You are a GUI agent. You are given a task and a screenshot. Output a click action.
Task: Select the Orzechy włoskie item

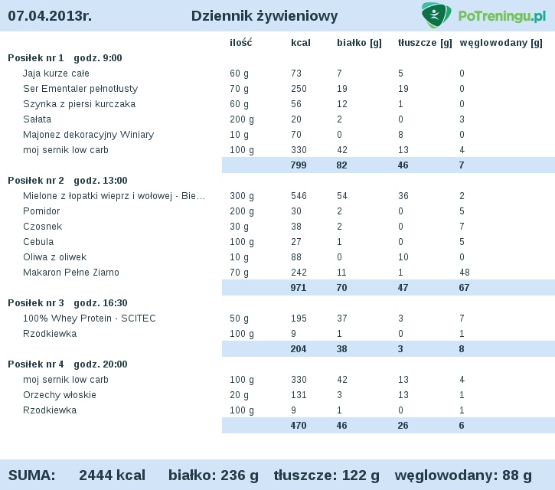[x=60, y=395]
